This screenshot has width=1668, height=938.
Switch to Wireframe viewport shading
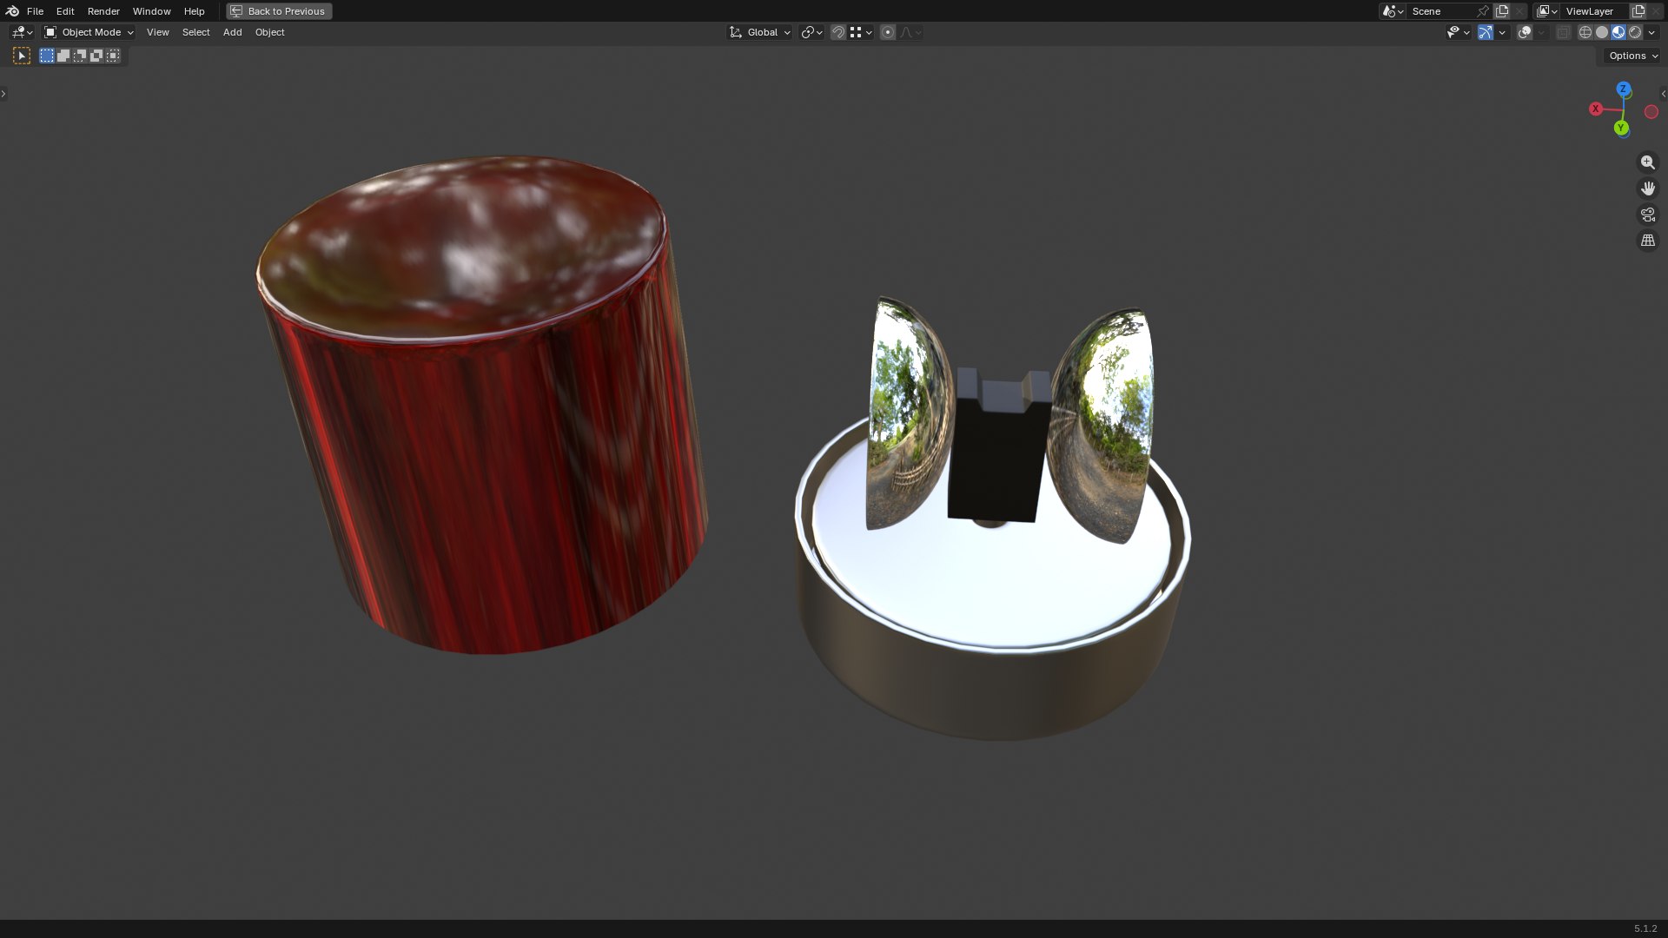tap(1585, 32)
